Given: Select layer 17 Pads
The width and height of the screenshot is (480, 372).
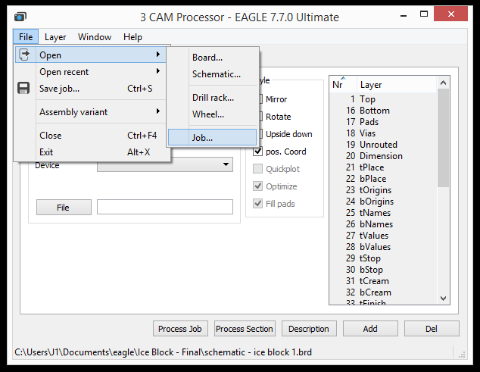Looking at the screenshot, I should (x=383, y=122).
